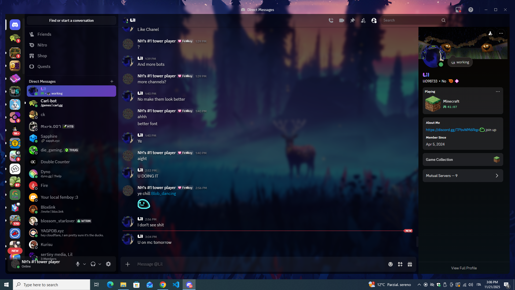The image size is (515, 290).
Task: Open profile more options ellipsis
Action: pyautogui.click(x=501, y=34)
